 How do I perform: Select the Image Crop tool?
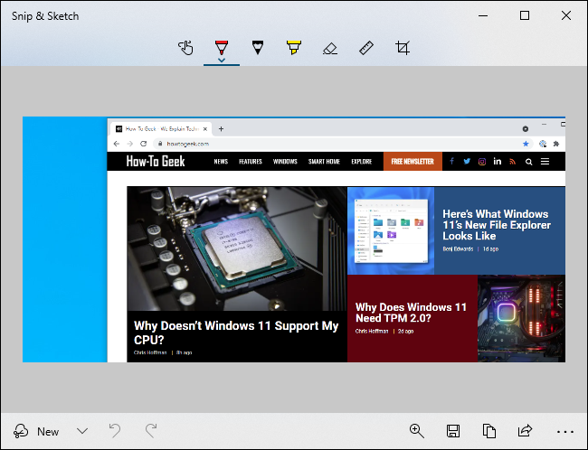pos(403,47)
